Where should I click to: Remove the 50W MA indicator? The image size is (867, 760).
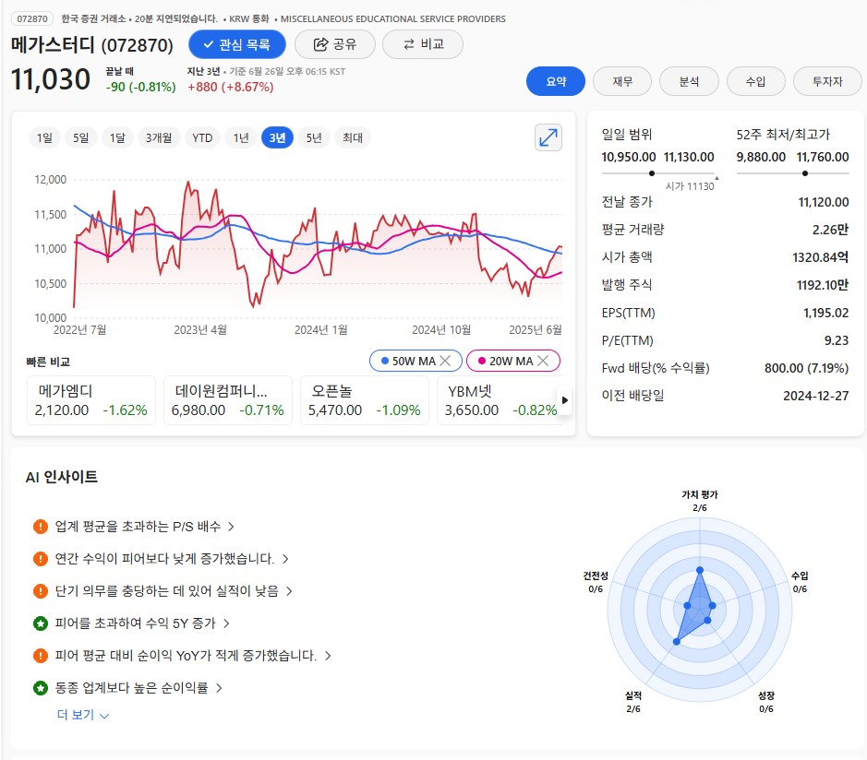(445, 361)
